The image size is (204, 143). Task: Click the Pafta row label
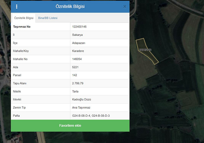(16, 116)
